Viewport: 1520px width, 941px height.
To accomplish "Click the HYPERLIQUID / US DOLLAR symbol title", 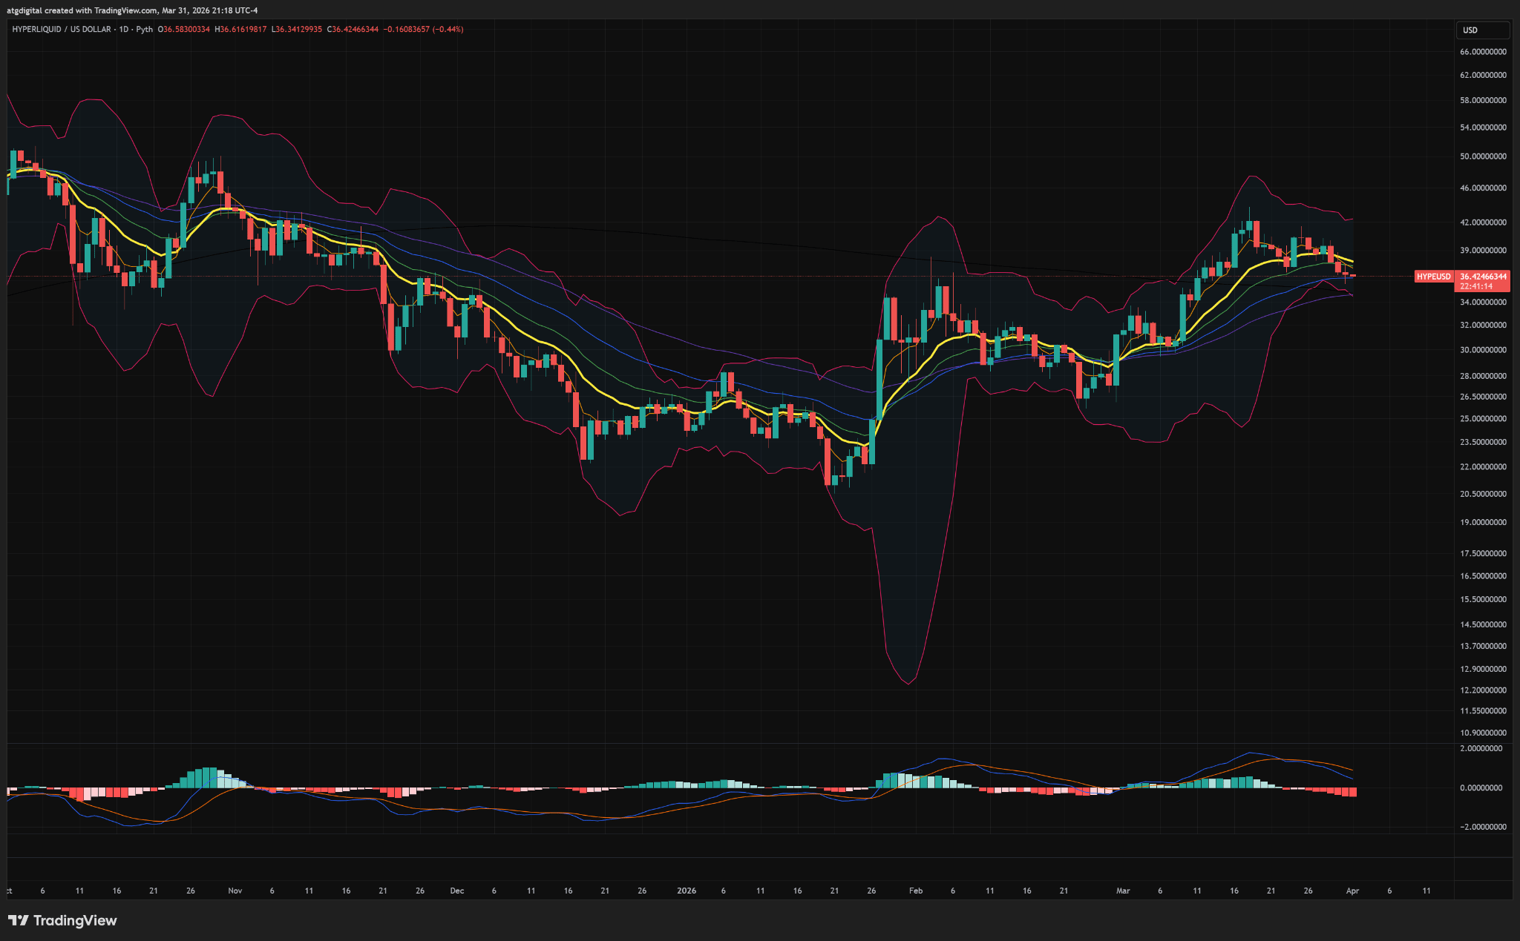I will (61, 30).
